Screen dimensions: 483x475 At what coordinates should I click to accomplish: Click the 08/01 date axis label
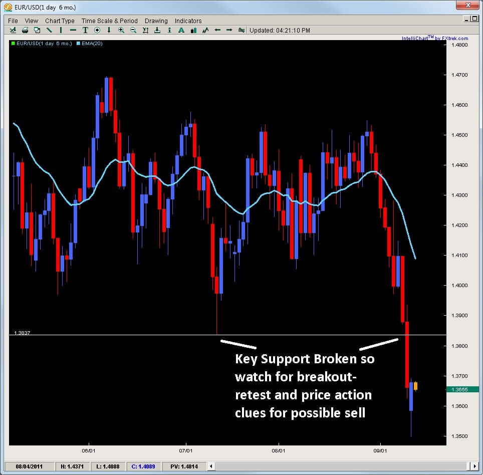[x=279, y=450]
